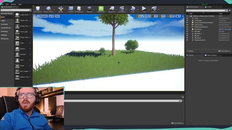
Task: Open the Launch options dropdown arrow
Action: tap(159, 10)
